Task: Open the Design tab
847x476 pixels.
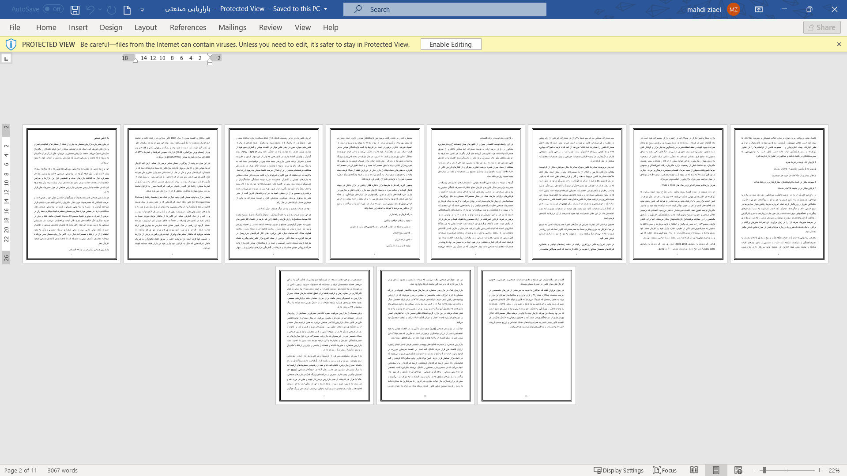Action: click(x=111, y=27)
